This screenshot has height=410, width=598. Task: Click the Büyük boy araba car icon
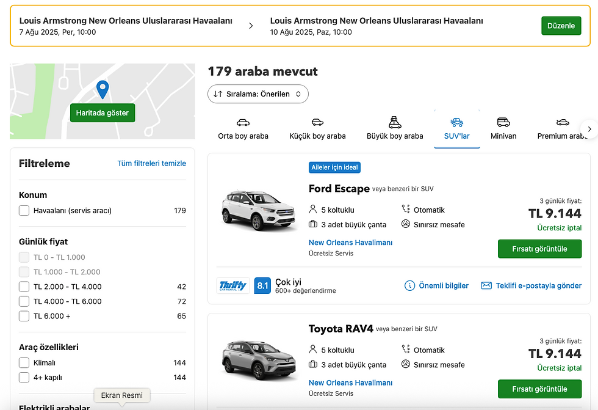[395, 122]
